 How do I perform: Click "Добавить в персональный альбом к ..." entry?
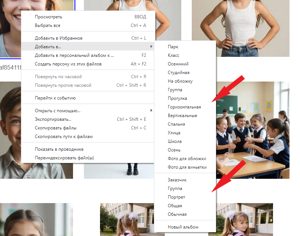tap(74, 55)
